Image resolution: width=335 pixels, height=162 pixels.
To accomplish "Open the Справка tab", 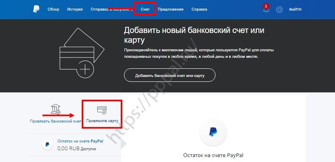I will (x=199, y=9).
